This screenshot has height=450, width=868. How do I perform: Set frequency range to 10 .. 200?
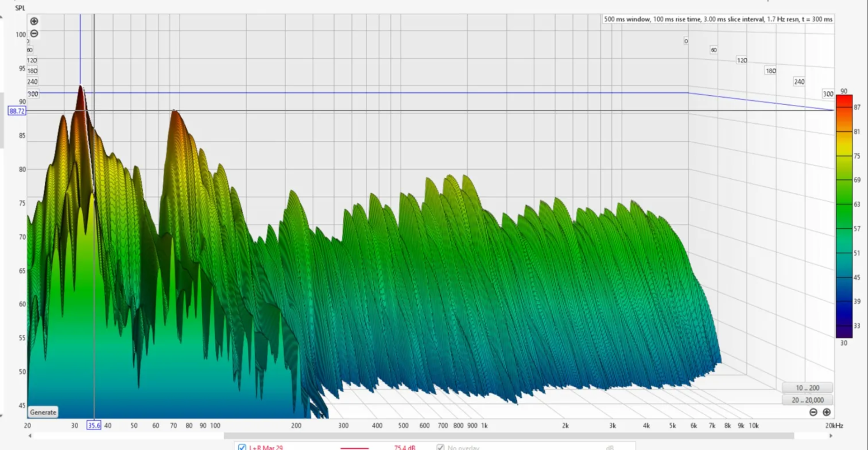point(807,388)
